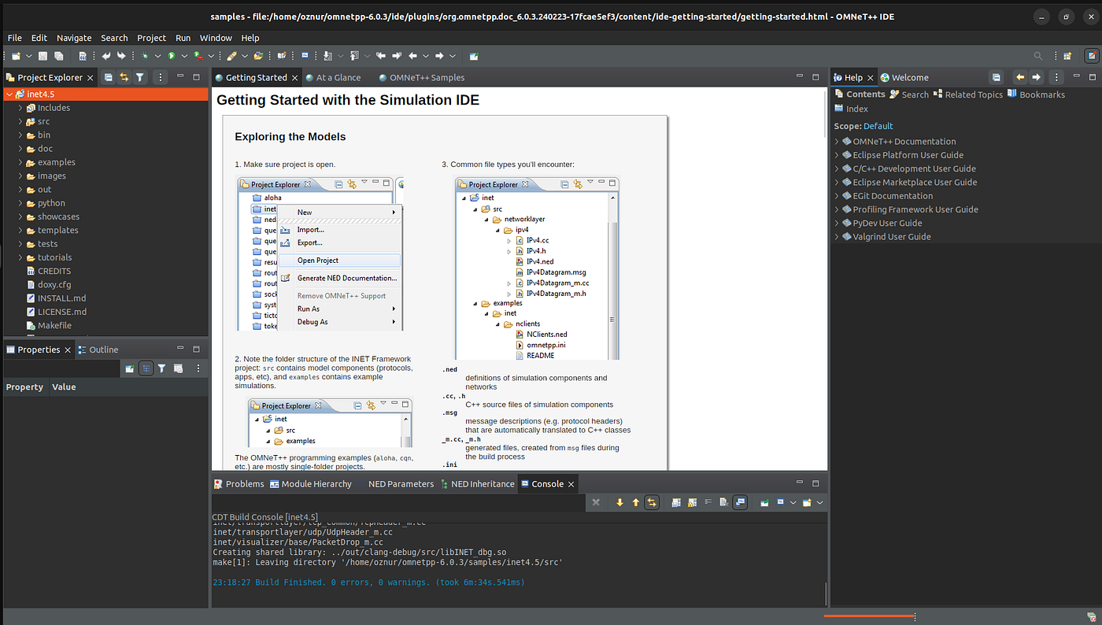Open the Welcome tab beside Help
This screenshot has width=1102, height=625.
(x=904, y=77)
